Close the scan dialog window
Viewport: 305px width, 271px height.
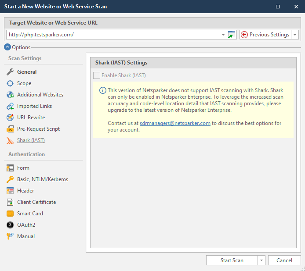click(x=296, y=7)
